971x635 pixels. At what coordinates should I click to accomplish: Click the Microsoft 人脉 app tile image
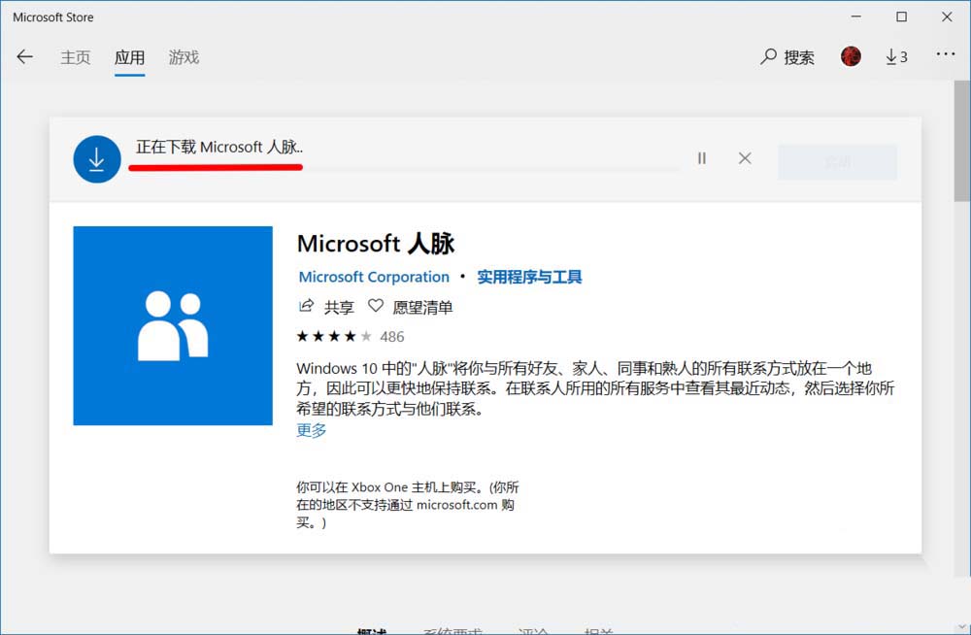tap(172, 324)
